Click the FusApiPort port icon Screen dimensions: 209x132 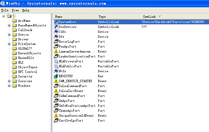[56, 46]
